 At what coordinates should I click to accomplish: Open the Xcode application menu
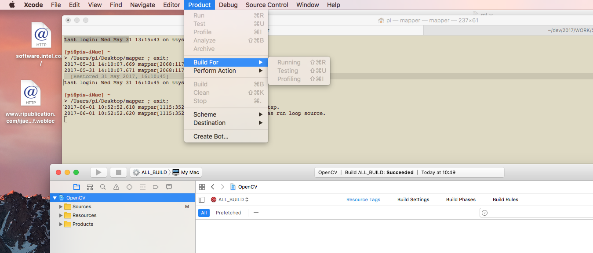coord(34,5)
